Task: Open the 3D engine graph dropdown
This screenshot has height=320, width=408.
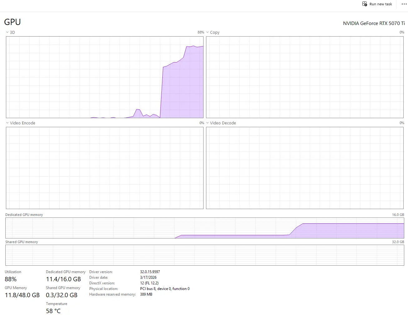Action: click(7, 32)
